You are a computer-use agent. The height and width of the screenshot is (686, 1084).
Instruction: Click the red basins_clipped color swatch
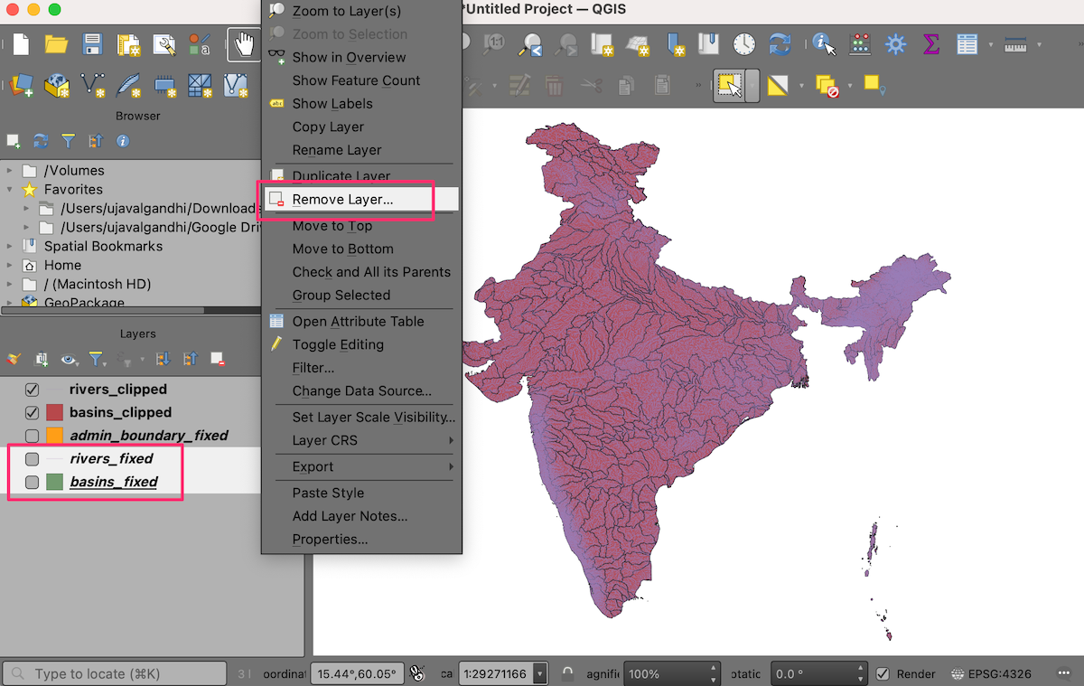(x=54, y=413)
